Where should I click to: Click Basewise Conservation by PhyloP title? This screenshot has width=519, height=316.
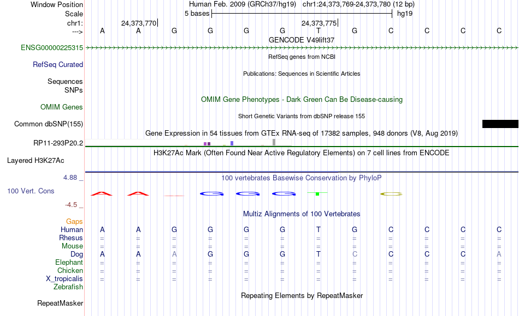pyautogui.click(x=302, y=178)
